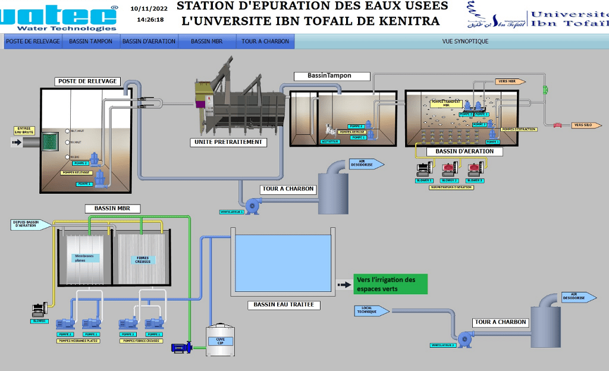
Task: Click the MBR blower icon
Action: [x=40, y=310]
